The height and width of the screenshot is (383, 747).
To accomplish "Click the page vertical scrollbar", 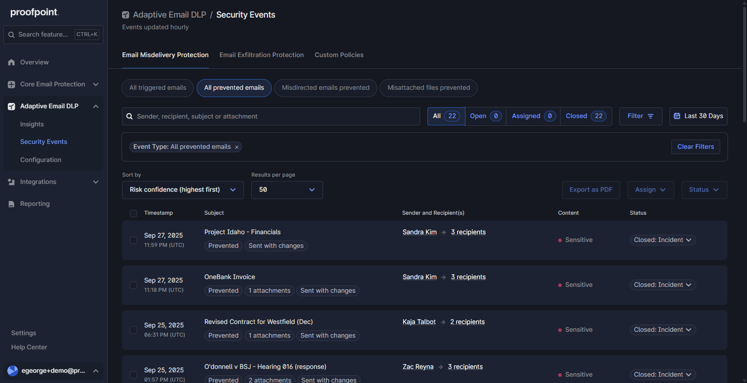I will [744, 63].
